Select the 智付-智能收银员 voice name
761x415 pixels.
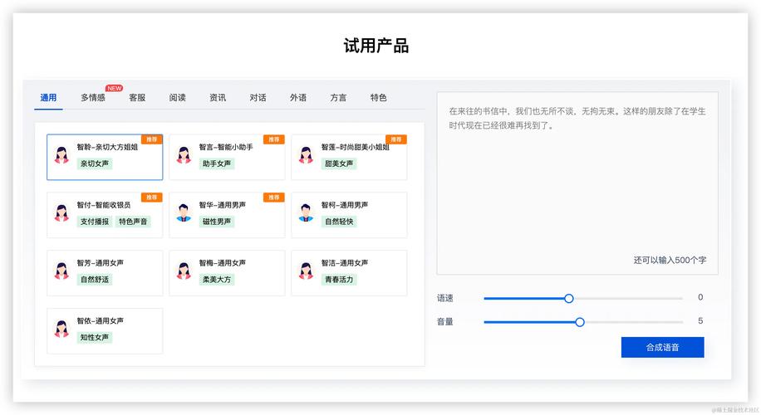pos(103,205)
